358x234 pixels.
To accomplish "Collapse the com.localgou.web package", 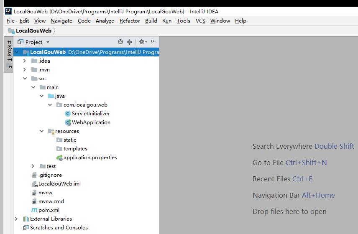I will pos(50,105).
